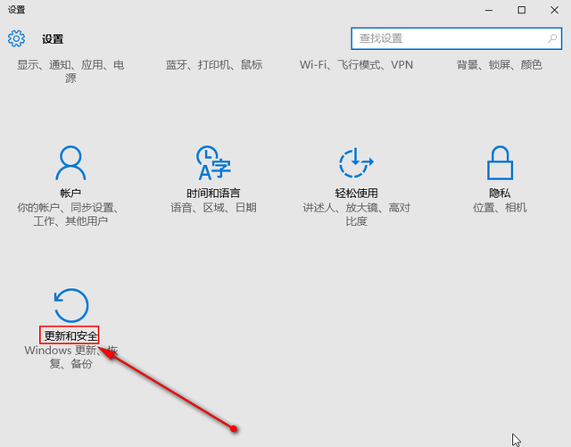571x447 pixels.
Task: Open the 时间和语言 clock-and-letter icon
Action: [x=213, y=163]
